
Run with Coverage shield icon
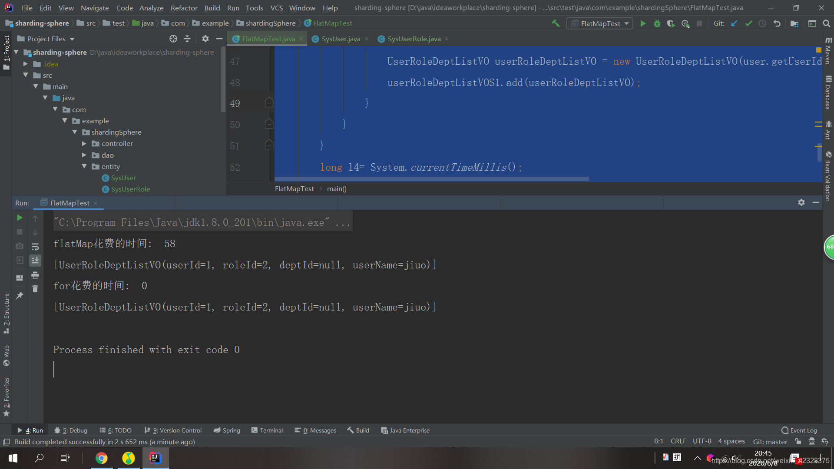point(671,23)
